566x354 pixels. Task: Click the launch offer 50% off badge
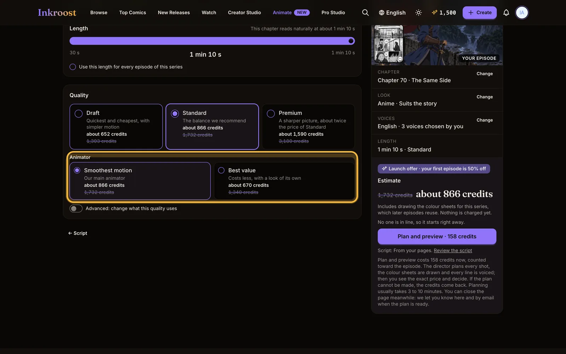[434, 169]
